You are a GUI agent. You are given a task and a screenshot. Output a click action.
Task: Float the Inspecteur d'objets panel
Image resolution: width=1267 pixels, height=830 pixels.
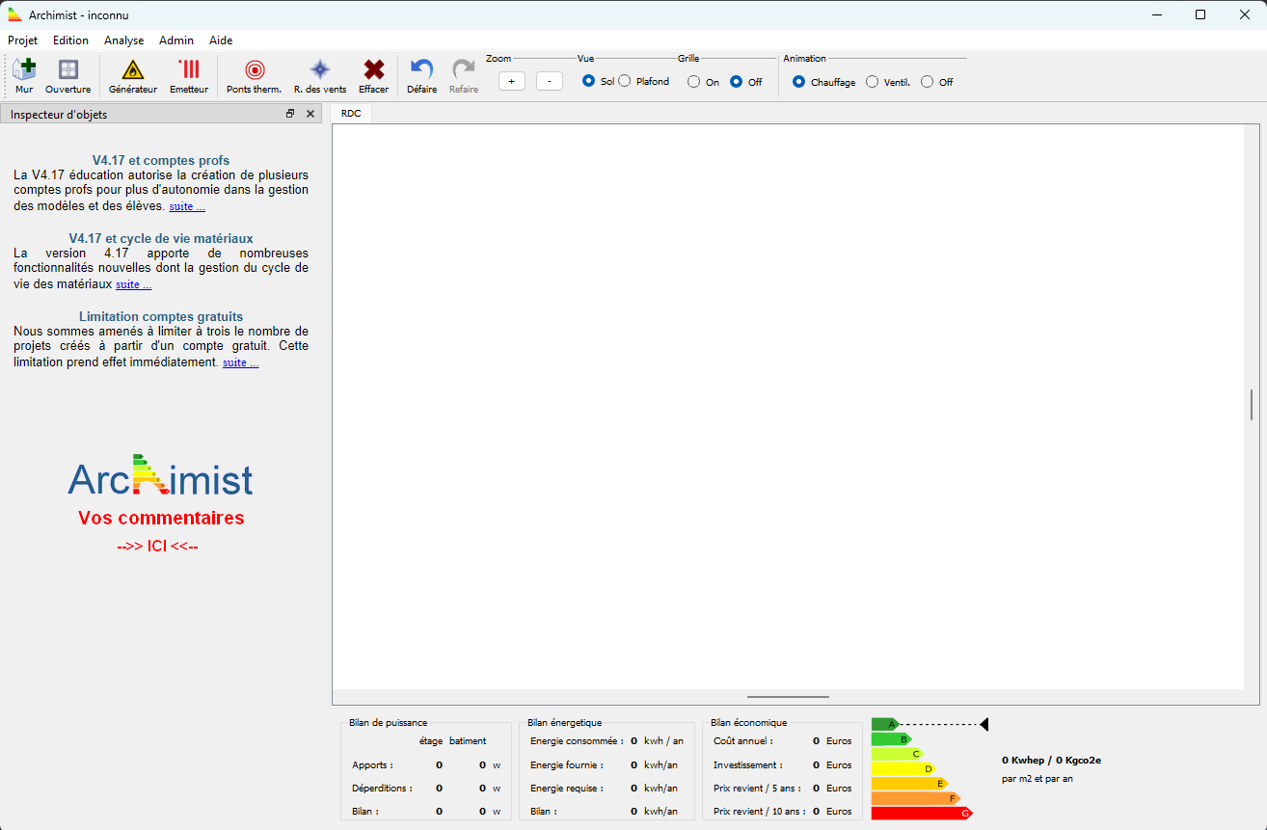290,114
